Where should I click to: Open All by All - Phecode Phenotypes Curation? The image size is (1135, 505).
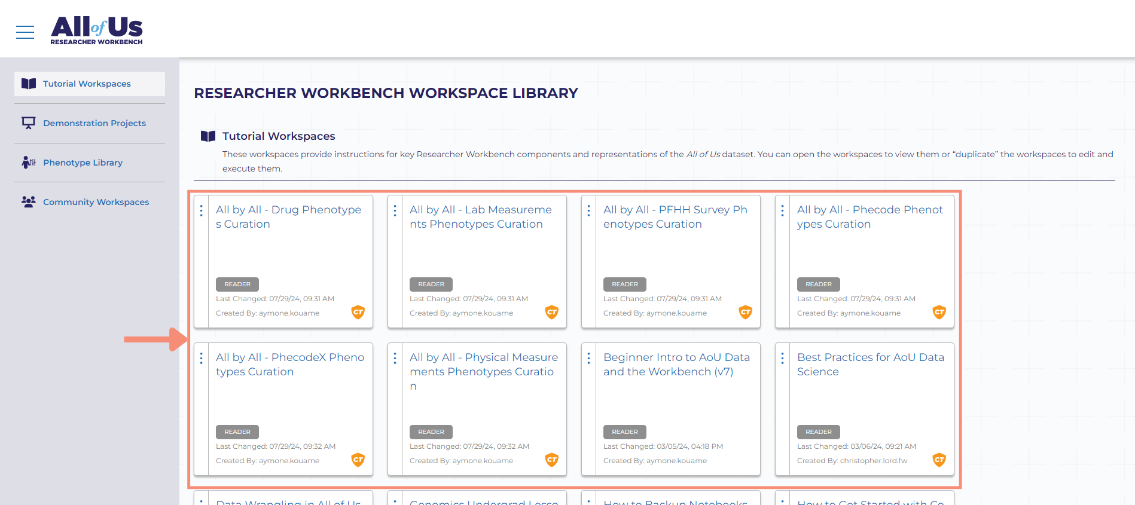coord(870,217)
